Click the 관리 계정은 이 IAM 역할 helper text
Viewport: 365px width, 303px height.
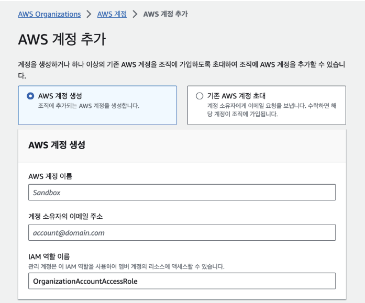pyautogui.click(x=126, y=266)
